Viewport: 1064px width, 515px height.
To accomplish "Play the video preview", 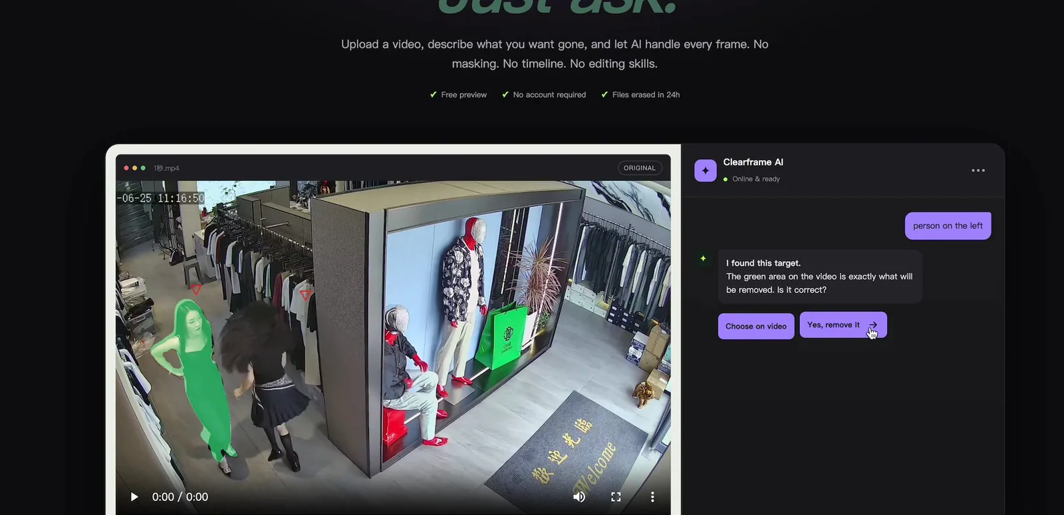I will (134, 497).
